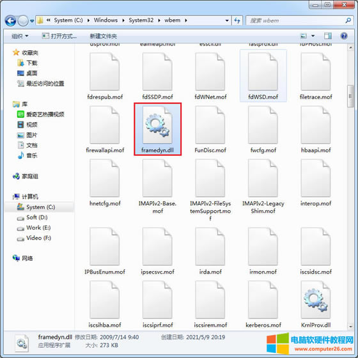Click the iscsidsc.mof file name

tap(316, 272)
